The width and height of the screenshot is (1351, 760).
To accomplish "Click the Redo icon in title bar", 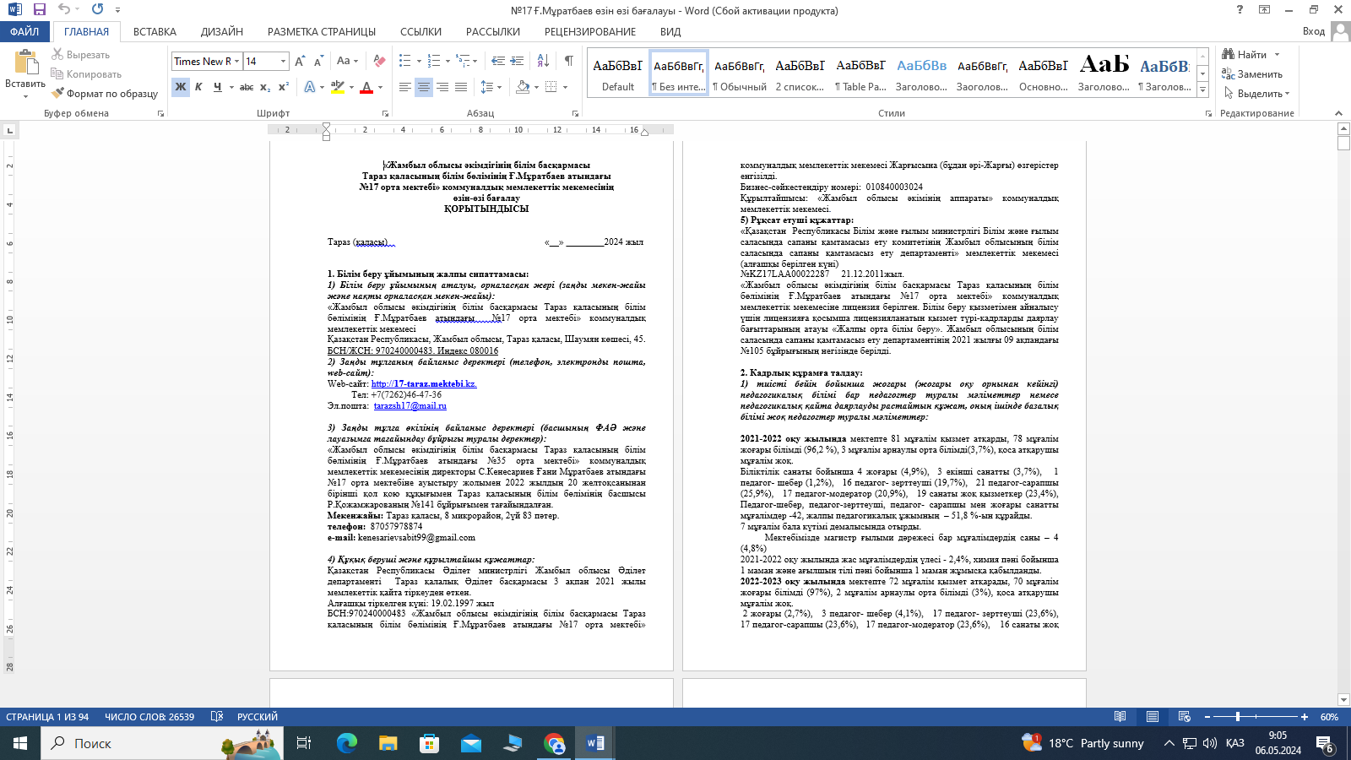I will [97, 9].
